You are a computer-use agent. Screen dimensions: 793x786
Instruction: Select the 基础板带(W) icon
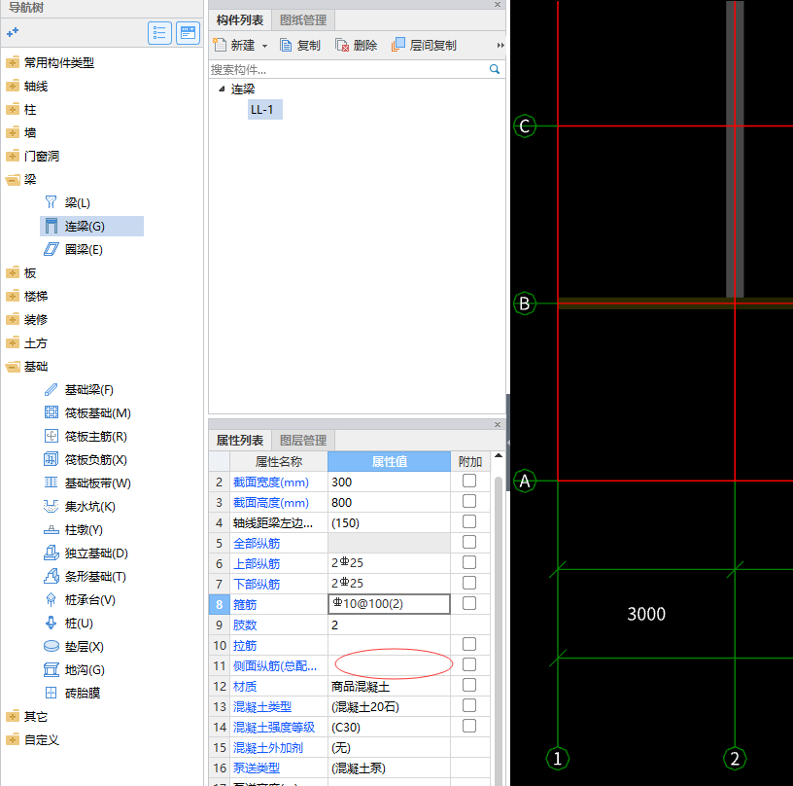(x=52, y=482)
